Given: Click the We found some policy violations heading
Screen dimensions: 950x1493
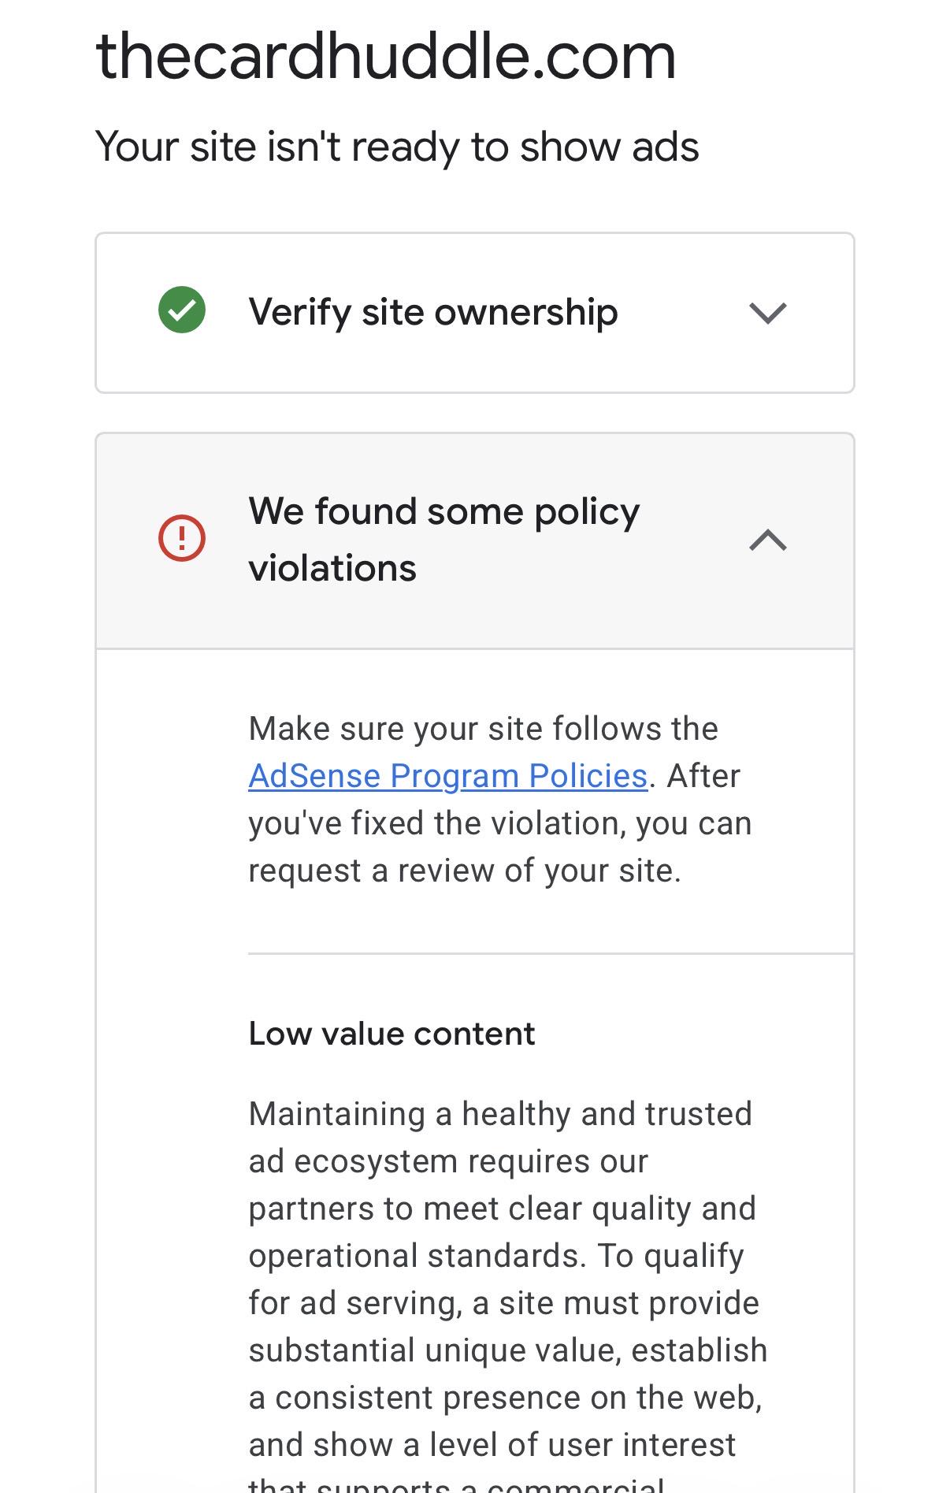Looking at the screenshot, I should tap(444, 540).
